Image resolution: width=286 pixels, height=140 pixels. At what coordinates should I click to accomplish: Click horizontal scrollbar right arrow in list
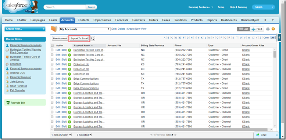pos(271,130)
